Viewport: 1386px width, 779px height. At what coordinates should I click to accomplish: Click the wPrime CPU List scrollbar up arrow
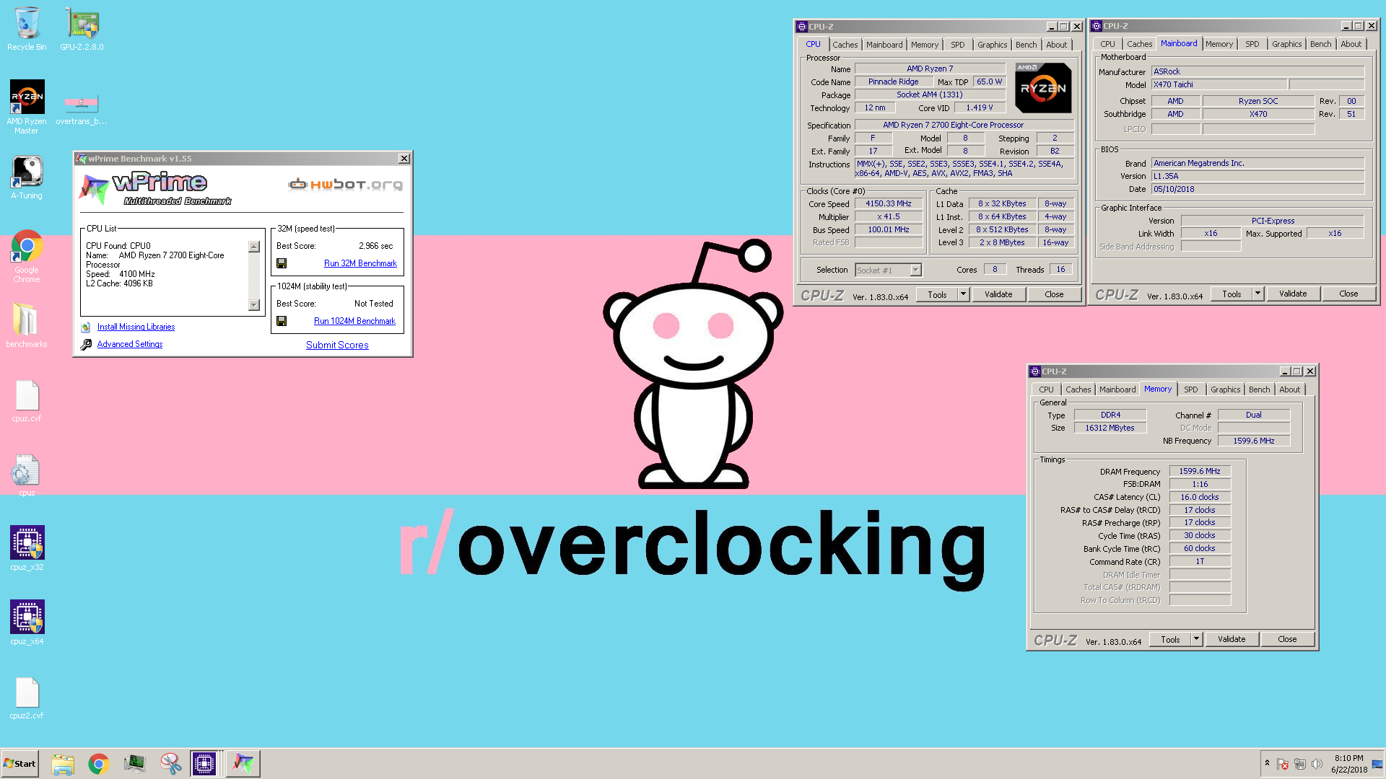[254, 247]
